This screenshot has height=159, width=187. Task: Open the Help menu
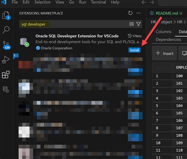click(115, 2)
